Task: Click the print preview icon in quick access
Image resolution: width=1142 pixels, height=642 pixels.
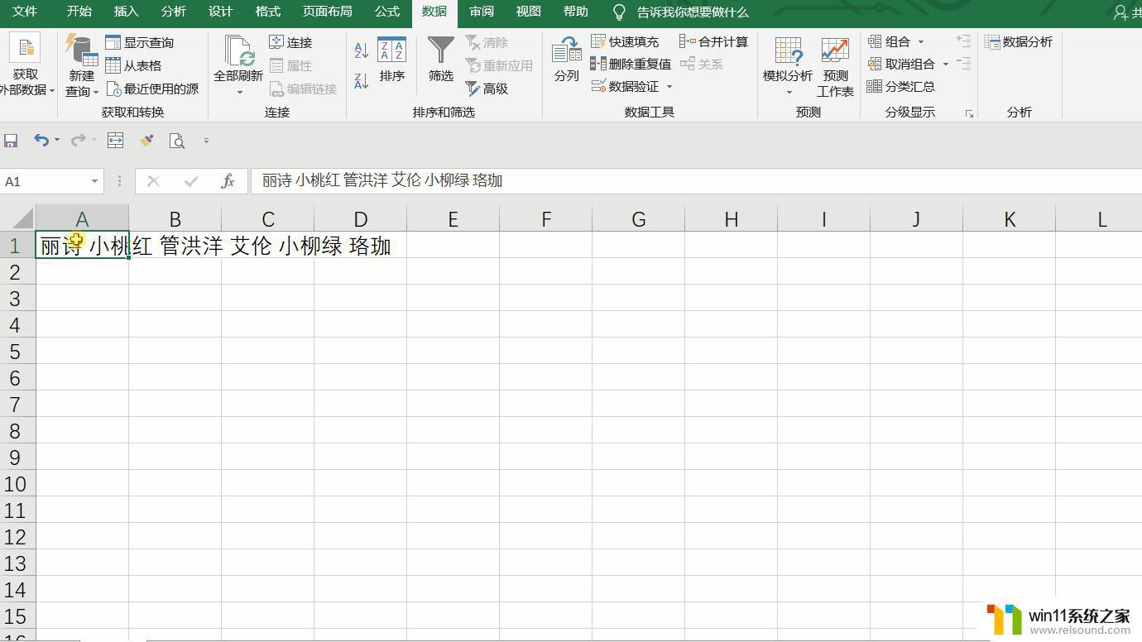Action: pos(176,141)
